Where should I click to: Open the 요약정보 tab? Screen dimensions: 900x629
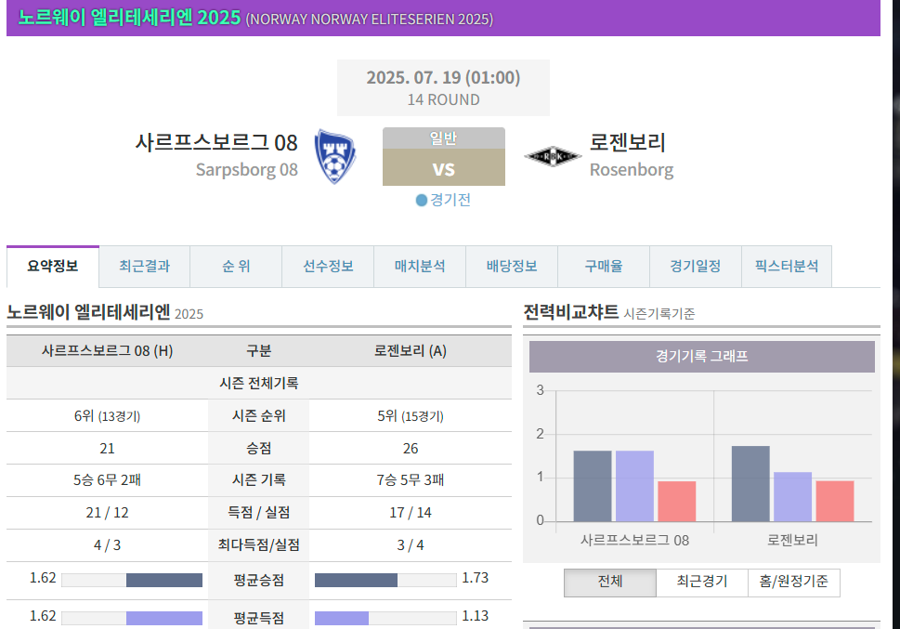click(x=53, y=267)
